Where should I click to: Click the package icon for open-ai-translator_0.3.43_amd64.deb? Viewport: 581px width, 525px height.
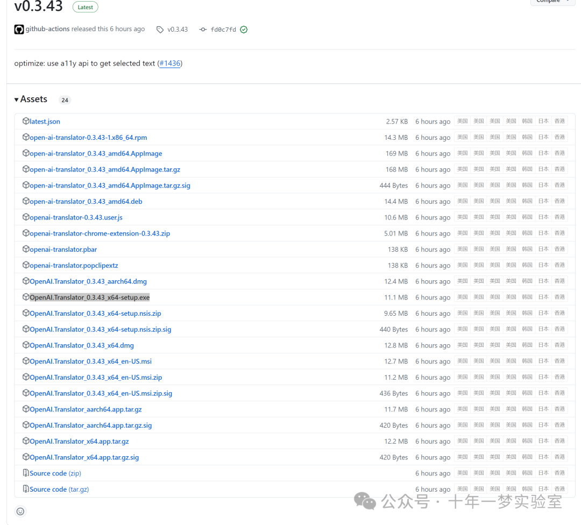tap(26, 201)
